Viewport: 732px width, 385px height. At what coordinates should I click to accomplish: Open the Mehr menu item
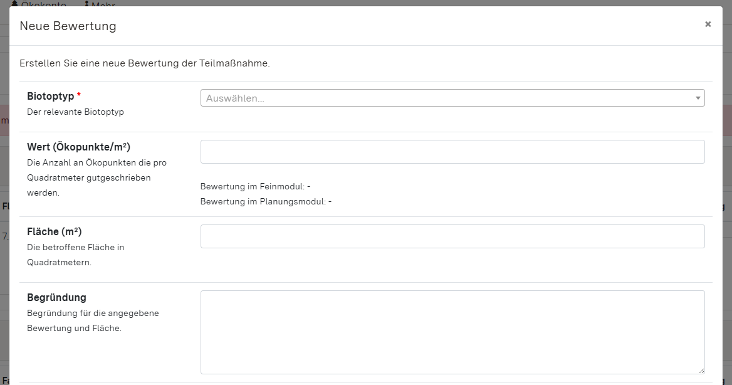coord(103,4)
